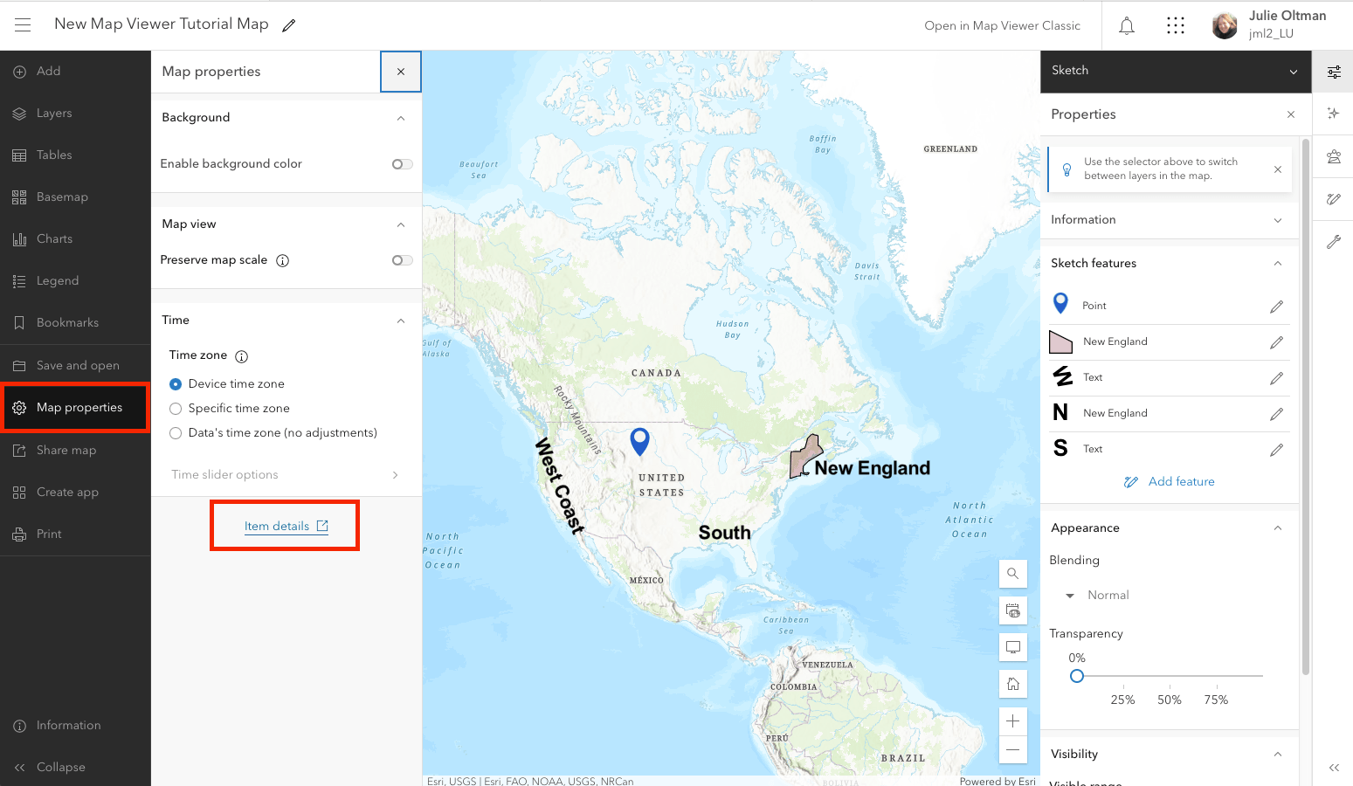Click the notifications bell icon
Screen dimensions: 1353x786
[1127, 26]
